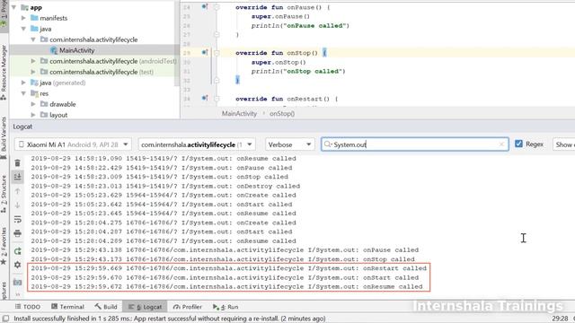
Task: Fold the onPause function in gutter
Action: coord(217,7)
